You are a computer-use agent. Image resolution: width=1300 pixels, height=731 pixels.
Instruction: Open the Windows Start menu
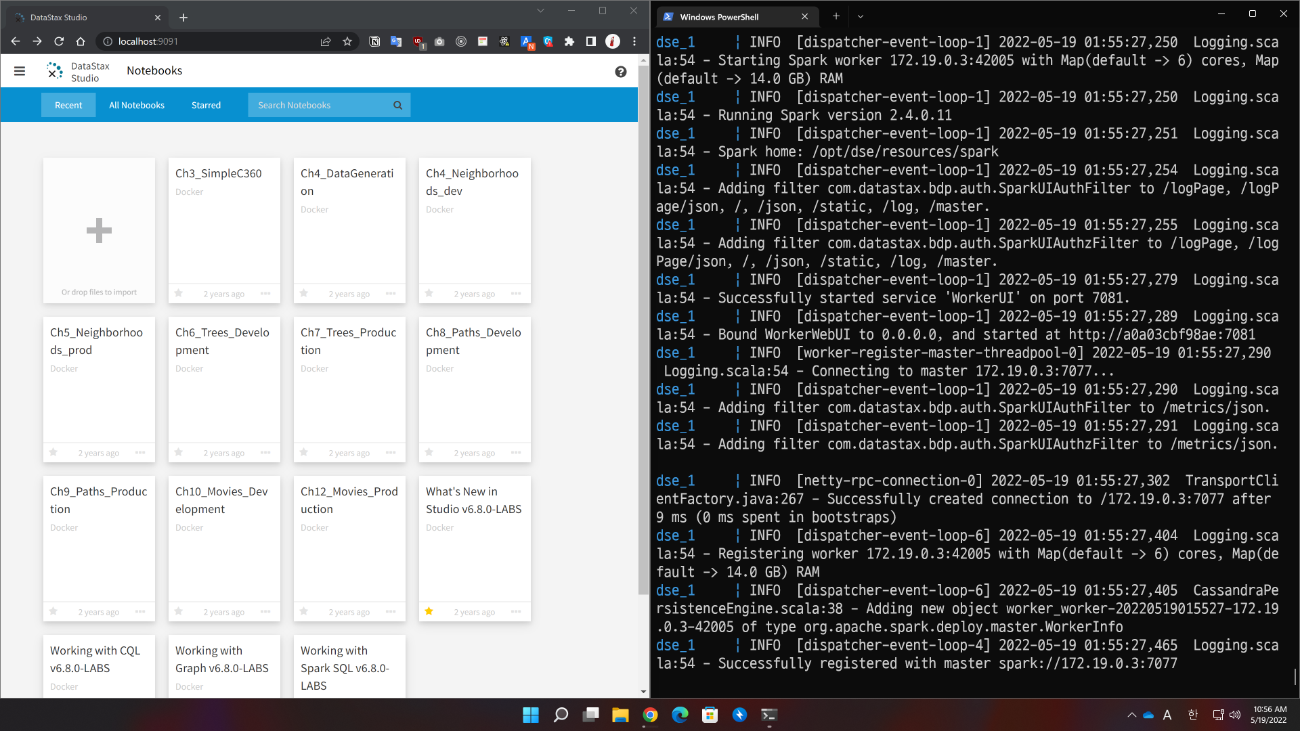click(x=531, y=715)
